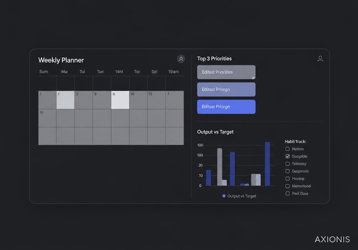Enable the Metreniond habit item
The width and height of the screenshot is (358, 250).
click(x=287, y=186)
